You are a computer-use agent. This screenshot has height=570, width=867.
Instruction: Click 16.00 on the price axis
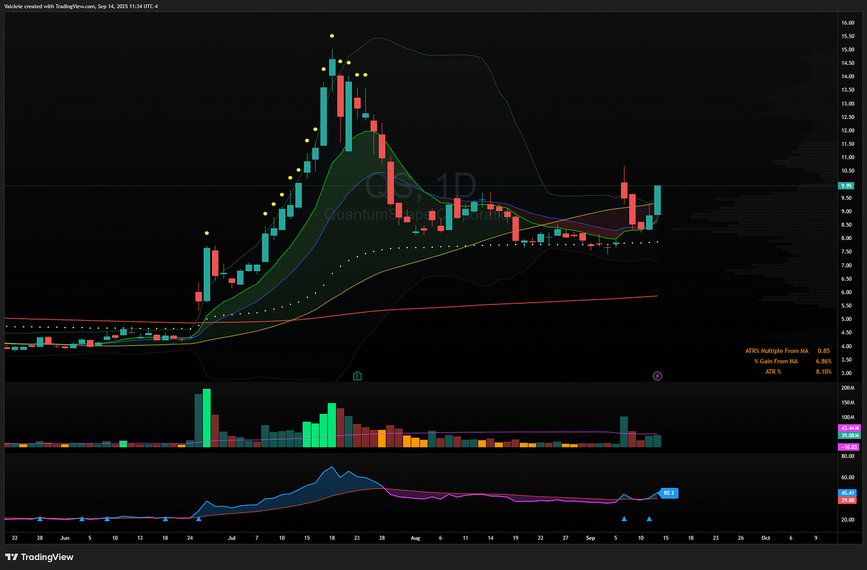(x=847, y=23)
